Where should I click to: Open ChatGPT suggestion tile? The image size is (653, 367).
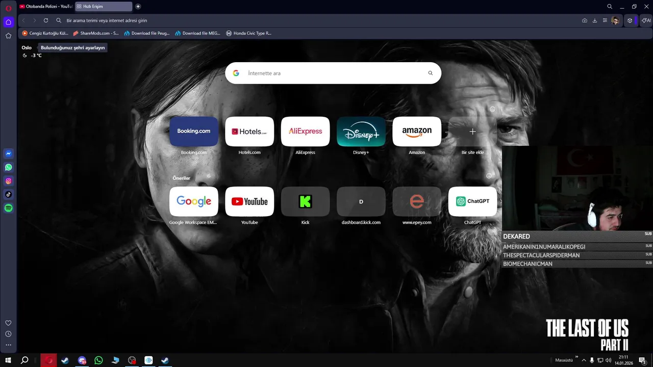[472, 201]
